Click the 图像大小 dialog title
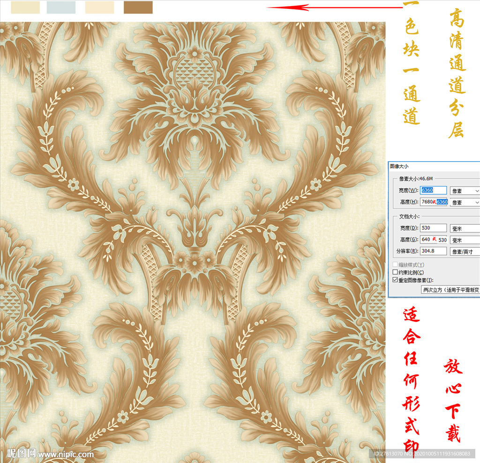 399,166
